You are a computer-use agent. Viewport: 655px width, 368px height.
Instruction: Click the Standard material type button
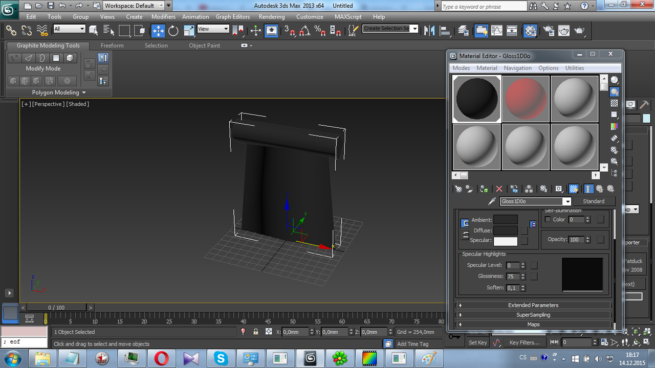(x=594, y=201)
